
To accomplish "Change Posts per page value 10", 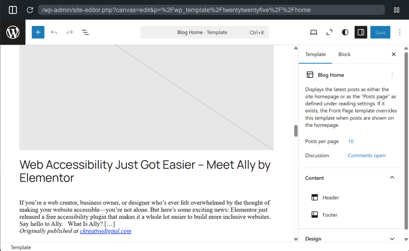I will [351, 141].
